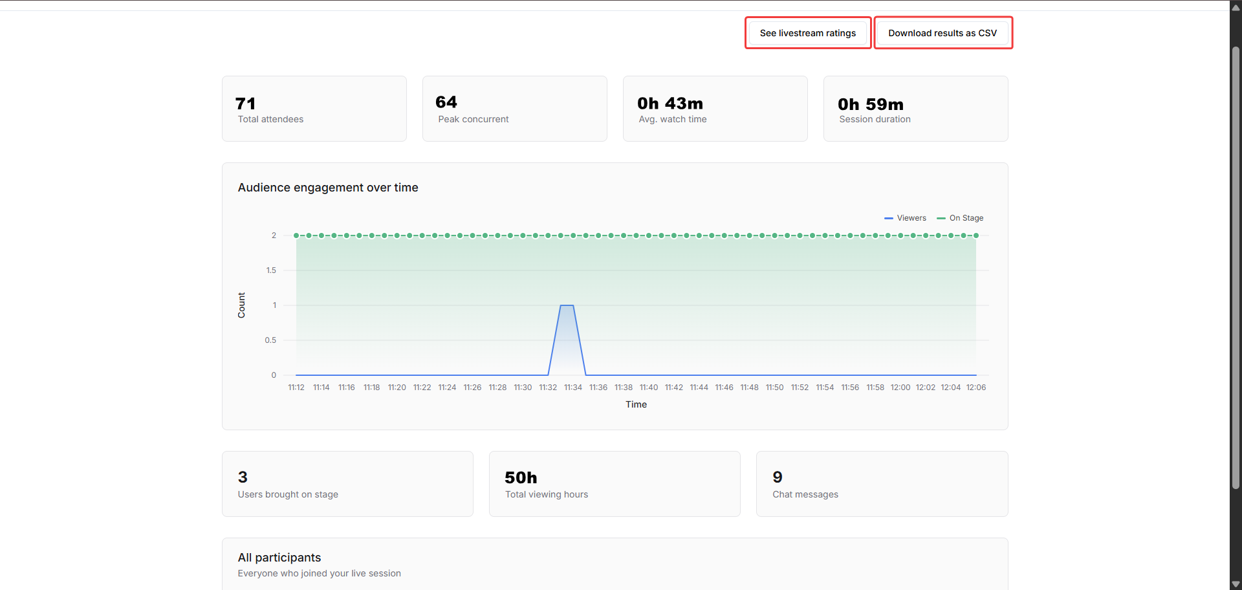1242x590 pixels.
Task: Click the 11:50 label on time axis
Action: coord(774,388)
